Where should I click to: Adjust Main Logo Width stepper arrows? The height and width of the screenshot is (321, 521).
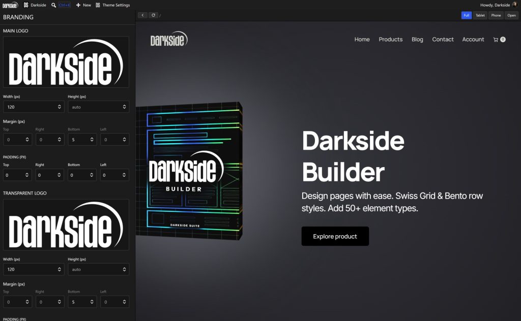(59, 107)
